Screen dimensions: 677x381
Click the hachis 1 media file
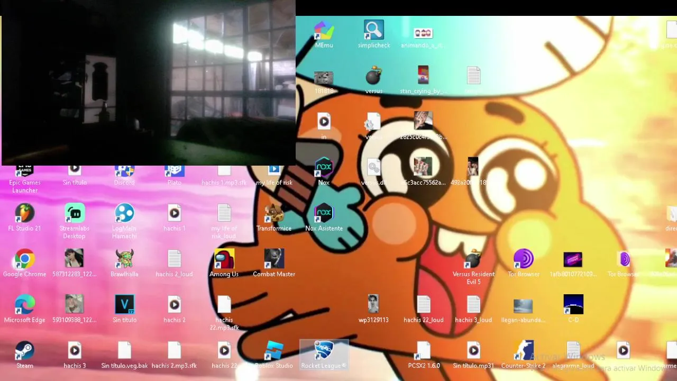pos(174,218)
